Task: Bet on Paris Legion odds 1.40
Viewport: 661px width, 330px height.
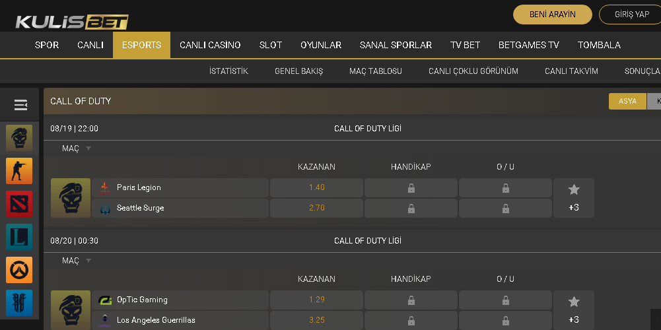Action: (x=316, y=188)
